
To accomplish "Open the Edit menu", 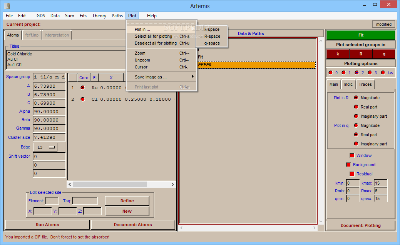I will [22, 16].
